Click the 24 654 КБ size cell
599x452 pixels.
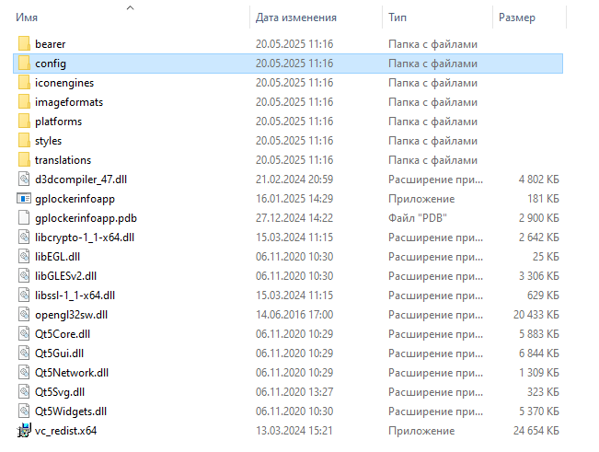point(536,431)
